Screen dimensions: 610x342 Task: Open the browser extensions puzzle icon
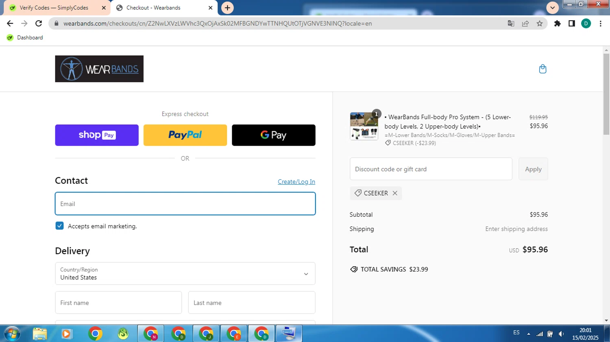[558, 24]
